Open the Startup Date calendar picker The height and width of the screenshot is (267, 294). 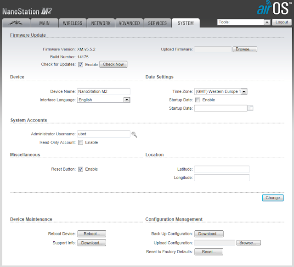coord(250,108)
